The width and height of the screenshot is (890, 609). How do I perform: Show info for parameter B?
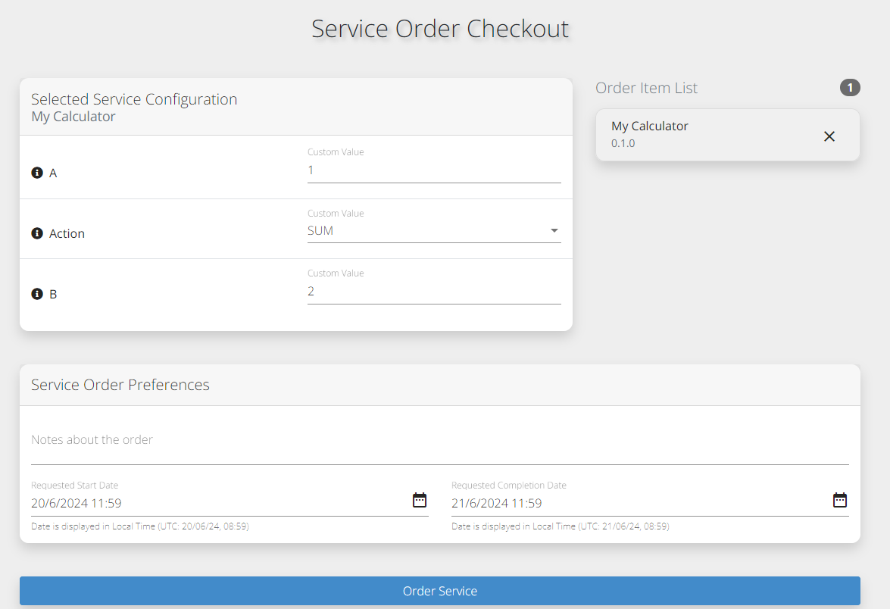tap(37, 294)
